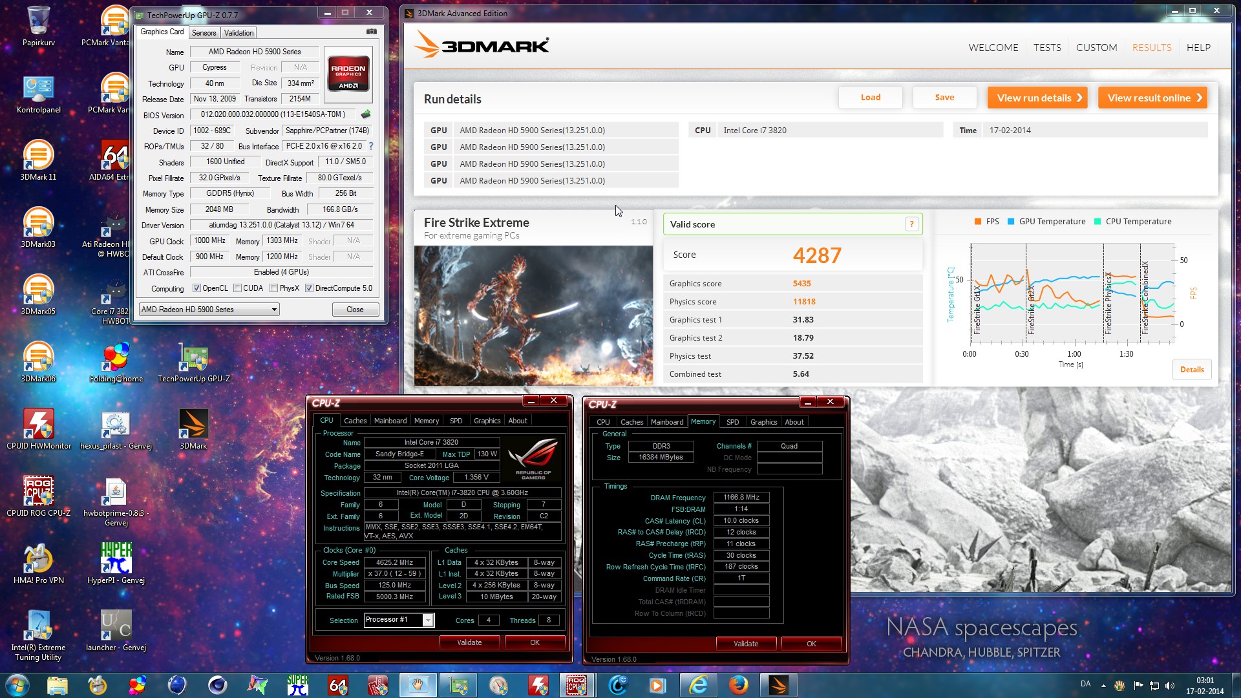Click the Graphics score value 5435
Screen dimensions: 1241x698
801,284
